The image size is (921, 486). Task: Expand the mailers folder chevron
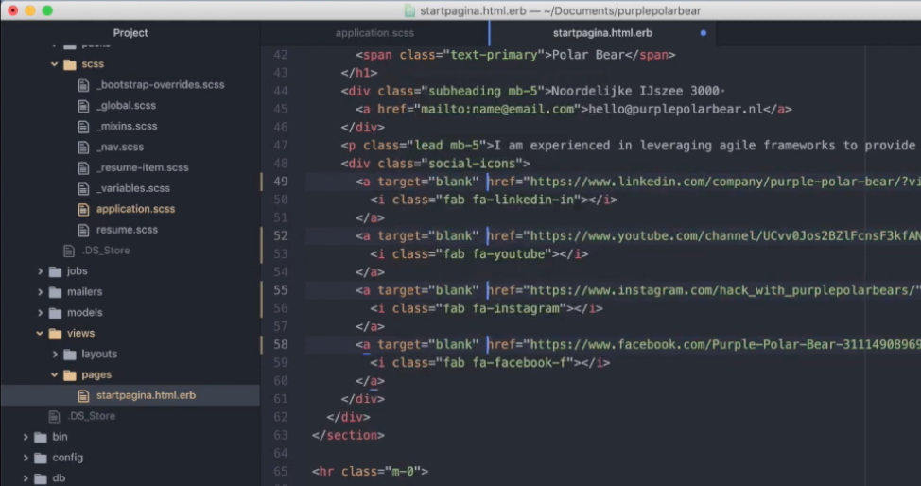point(40,292)
